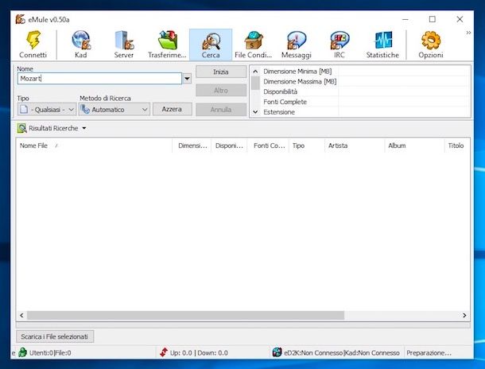485x369 pixels.
Task: Open the Kad network panel
Action: (81, 45)
